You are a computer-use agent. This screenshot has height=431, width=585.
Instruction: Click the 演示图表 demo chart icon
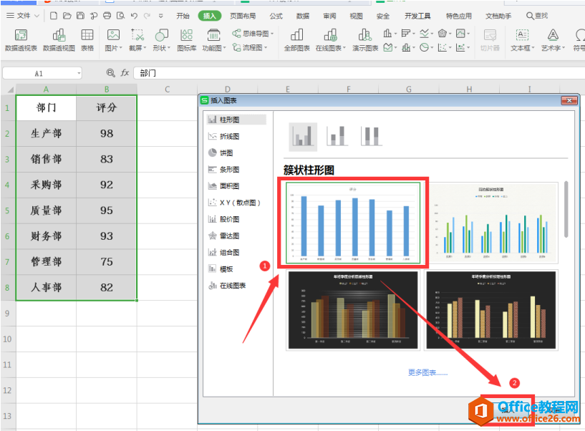tap(365, 40)
